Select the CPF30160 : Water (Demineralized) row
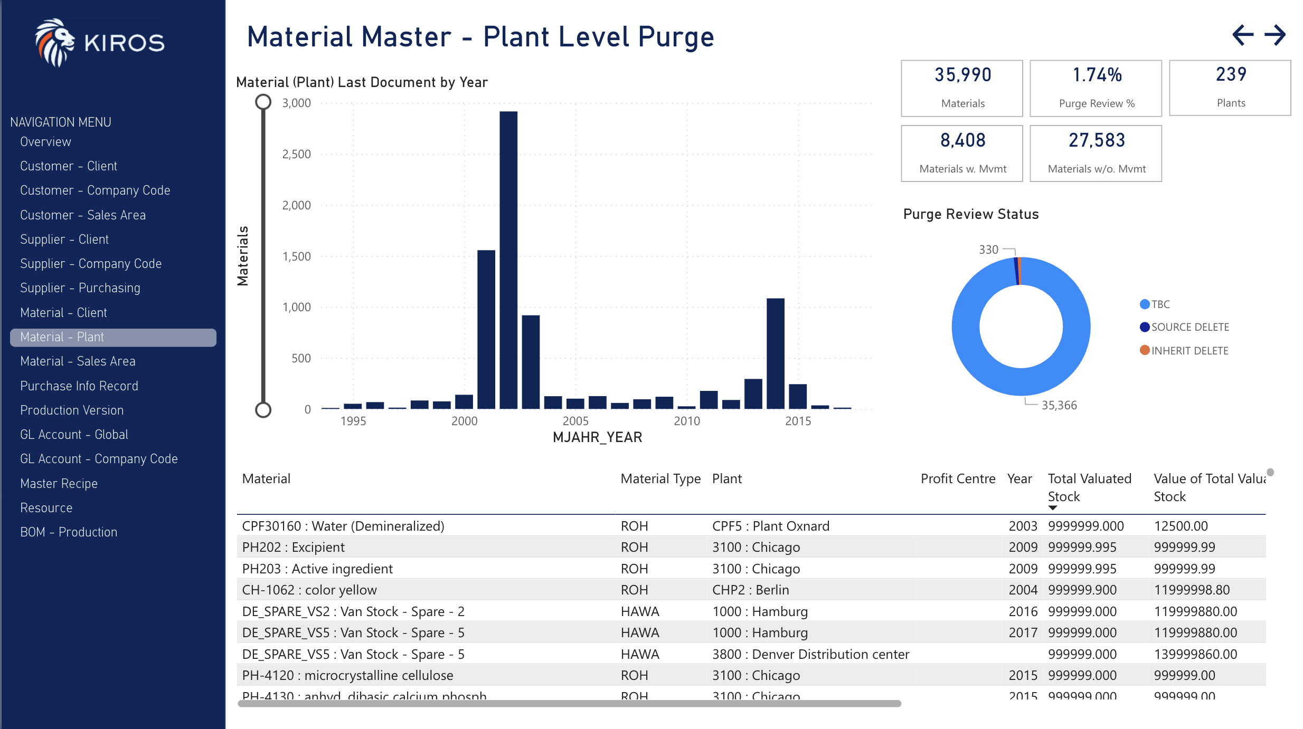Viewport: 1303px width, 729px height. [x=751, y=526]
